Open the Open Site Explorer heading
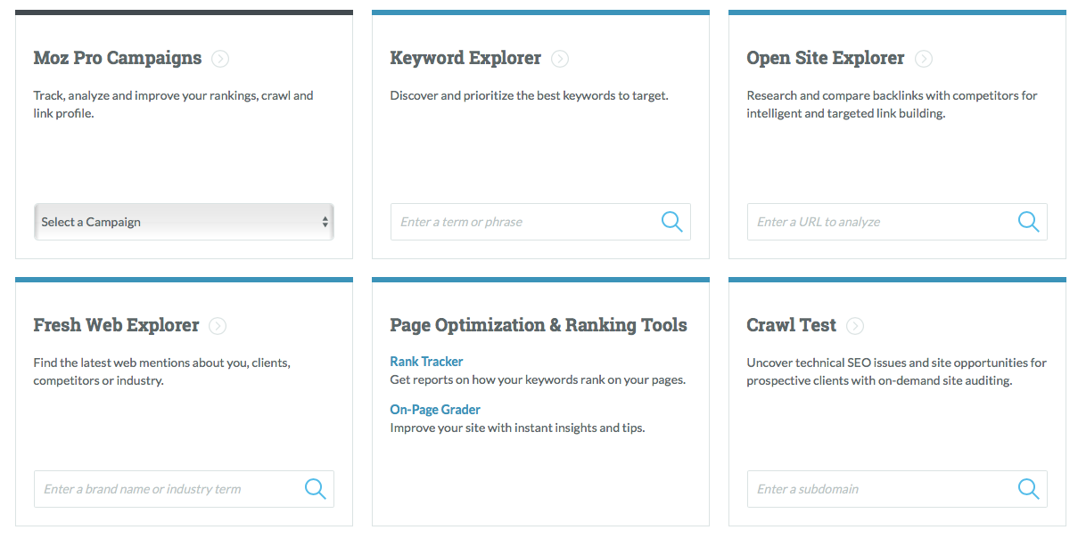 tap(826, 58)
